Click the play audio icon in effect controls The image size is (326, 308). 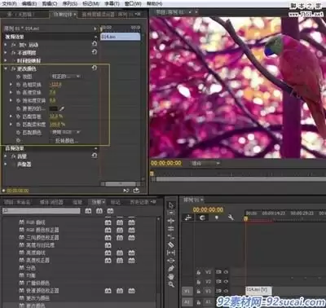click(126, 191)
